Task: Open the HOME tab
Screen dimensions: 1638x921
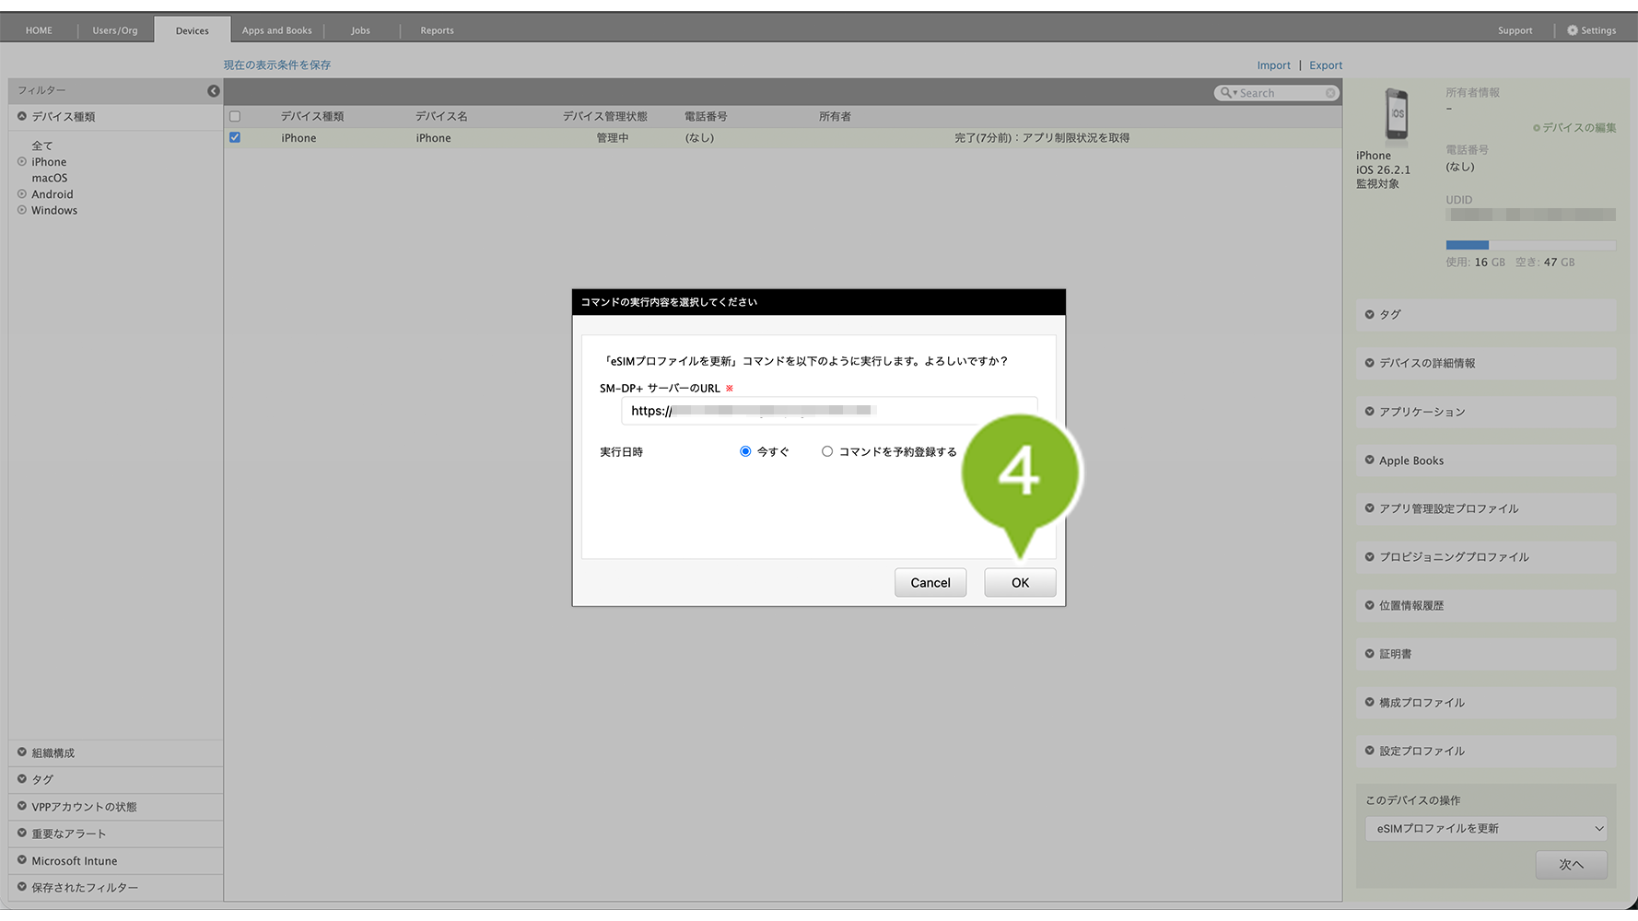Action: click(39, 30)
